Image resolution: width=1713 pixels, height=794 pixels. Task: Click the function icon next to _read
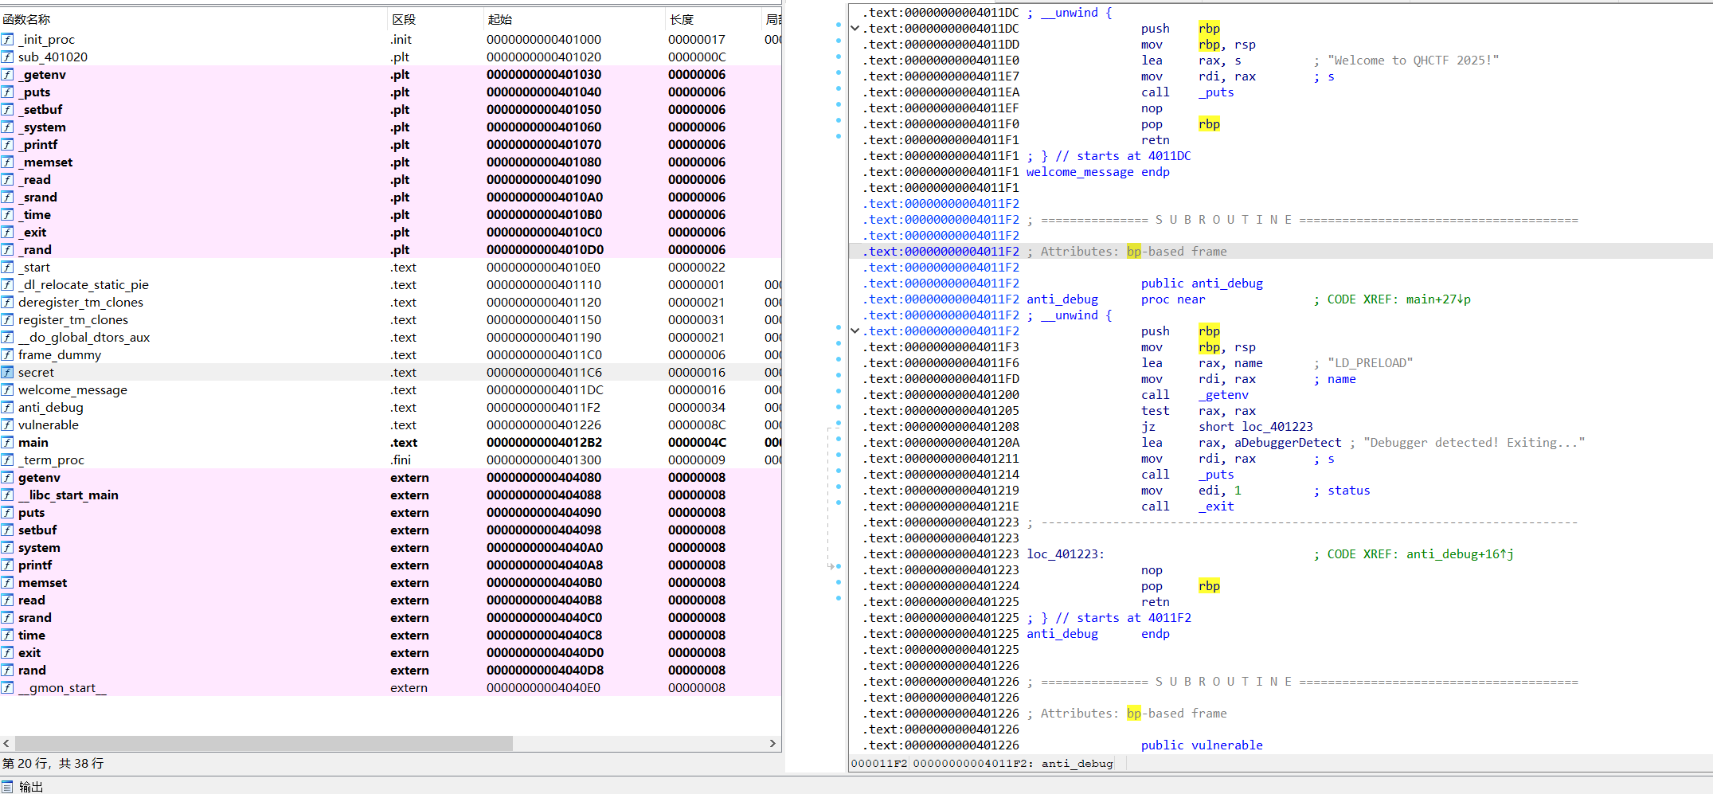click(x=7, y=179)
